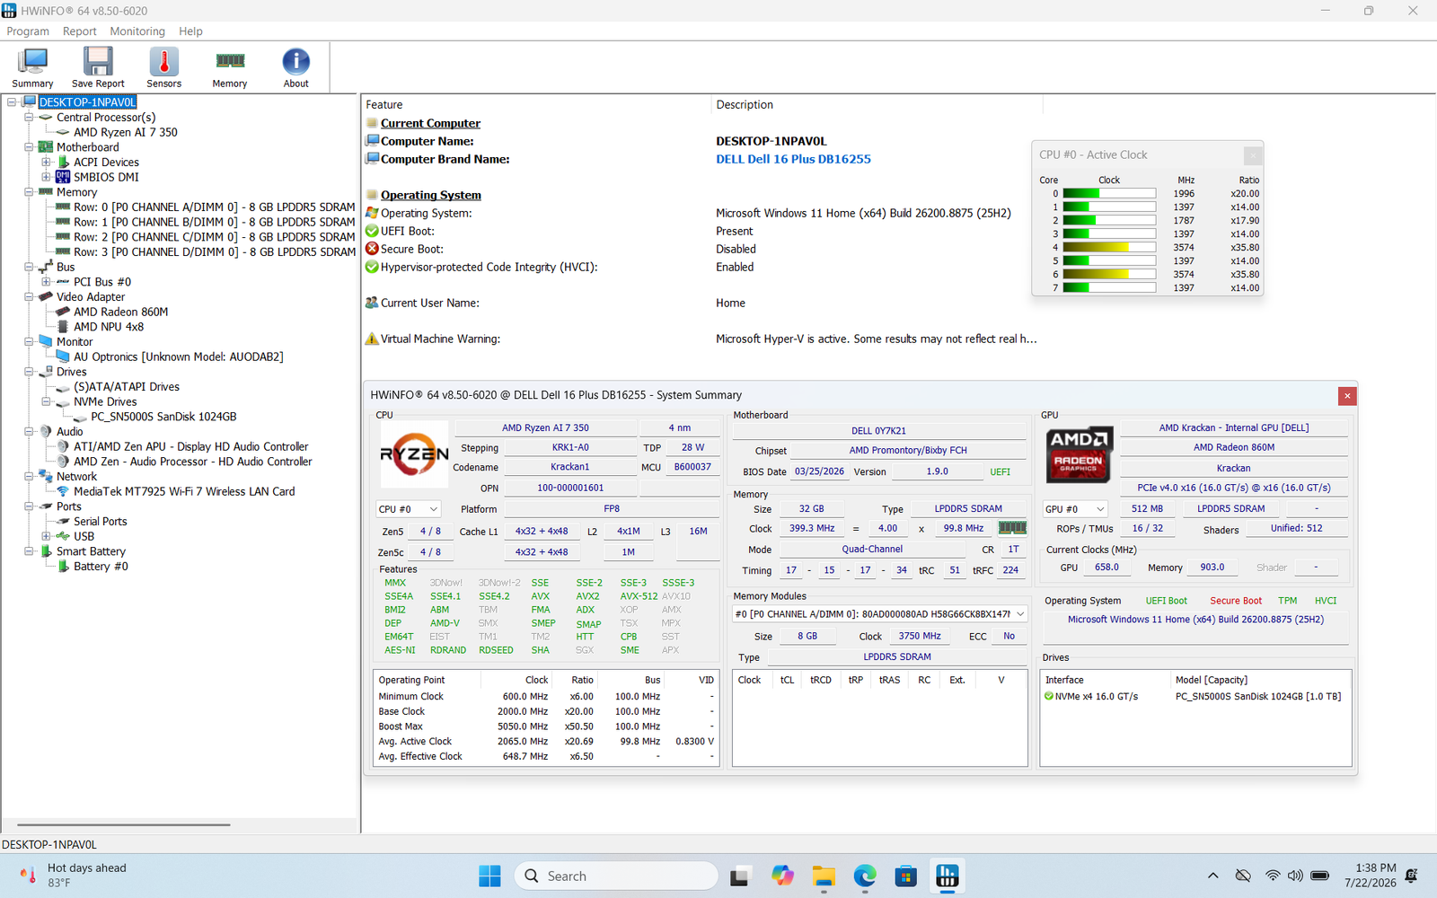The height and width of the screenshot is (898, 1437).
Task: Select the AU Optronics monitor entry
Action: click(178, 357)
